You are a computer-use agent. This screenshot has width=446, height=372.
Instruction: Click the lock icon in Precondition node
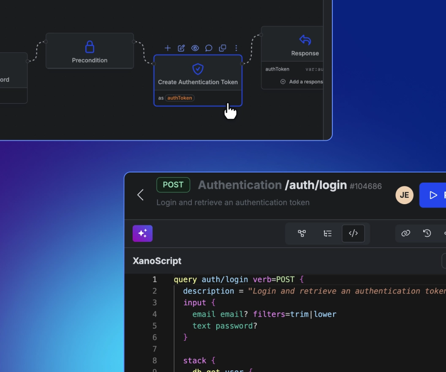click(90, 46)
